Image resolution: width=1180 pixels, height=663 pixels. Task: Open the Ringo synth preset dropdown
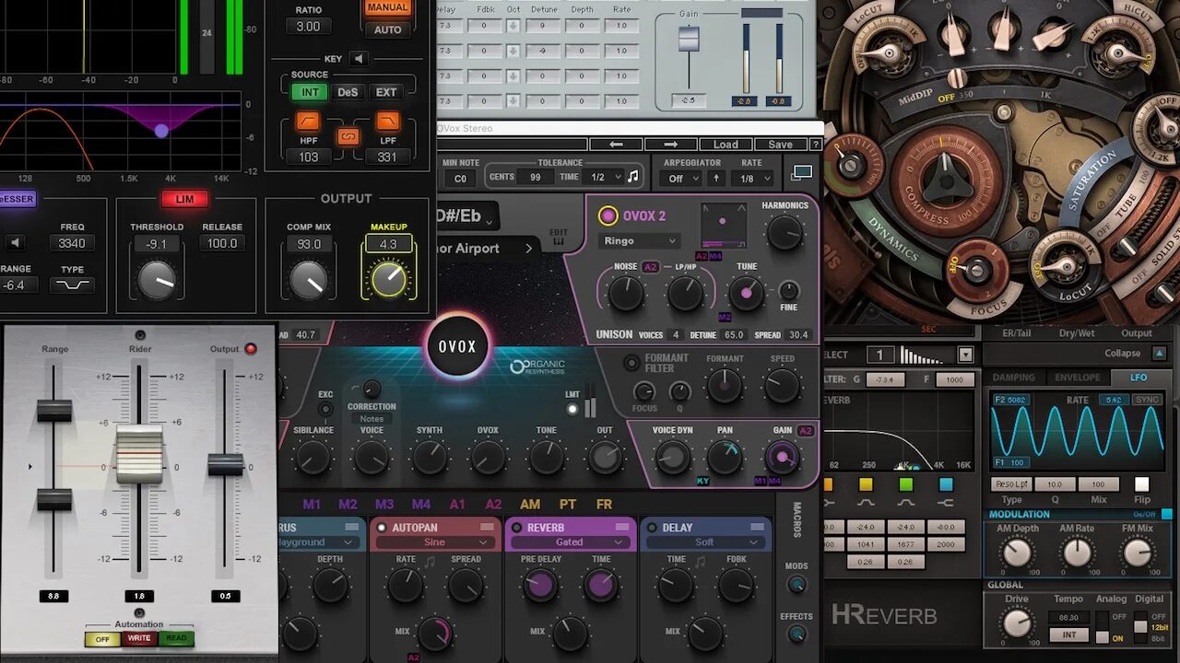click(640, 240)
